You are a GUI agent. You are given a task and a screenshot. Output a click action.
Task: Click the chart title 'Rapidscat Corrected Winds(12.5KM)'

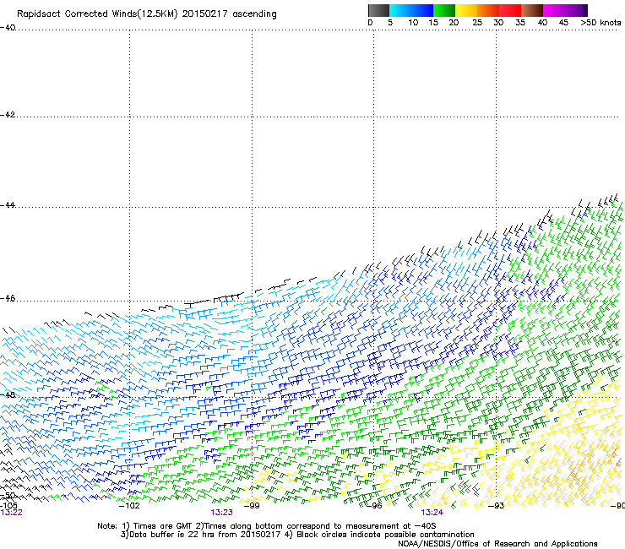click(97, 14)
